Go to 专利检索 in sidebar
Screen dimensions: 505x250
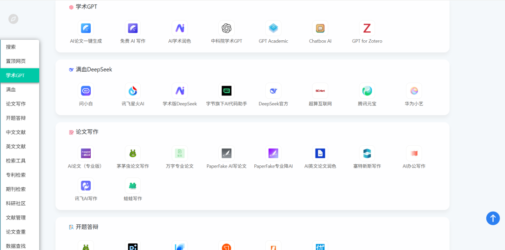tap(16, 175)
